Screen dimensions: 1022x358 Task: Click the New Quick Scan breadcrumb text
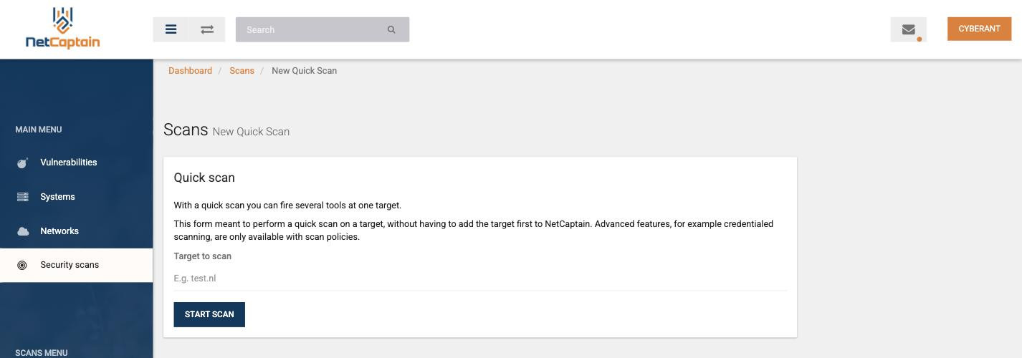click(304, 71)
